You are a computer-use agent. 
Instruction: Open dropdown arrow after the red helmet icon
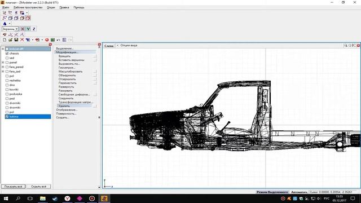(42, 40)
